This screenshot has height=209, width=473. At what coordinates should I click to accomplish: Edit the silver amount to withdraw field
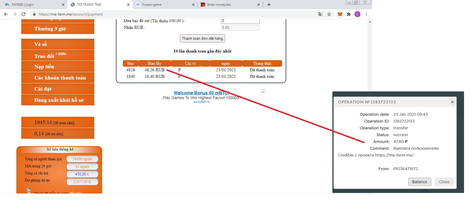(x=240, y=21)
